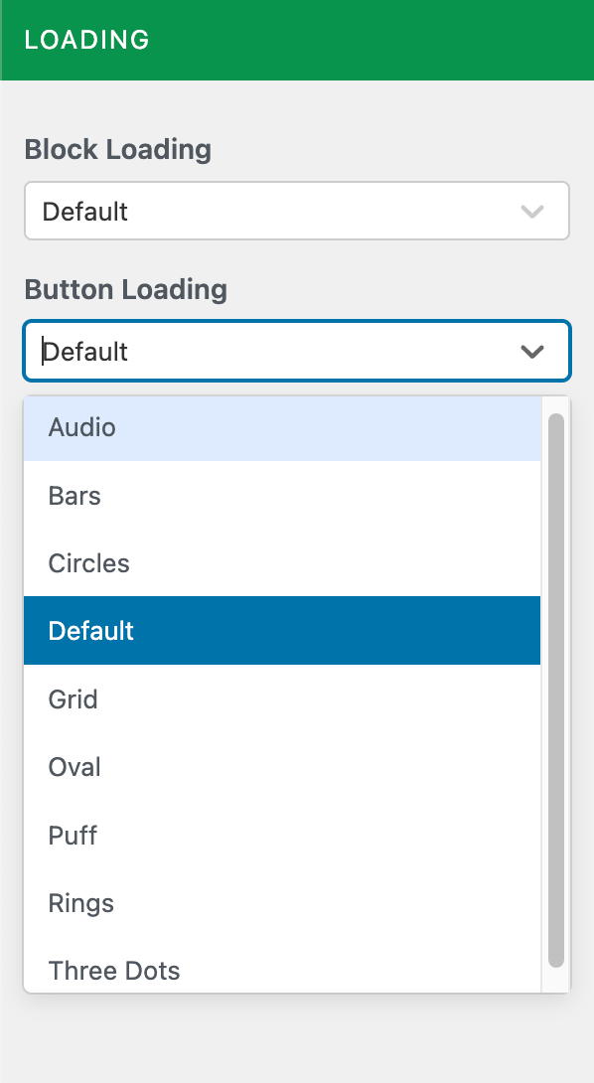Pick Circles in the dropdown list
Viewport: 594px width, 1083px height.
pos(282,563)
